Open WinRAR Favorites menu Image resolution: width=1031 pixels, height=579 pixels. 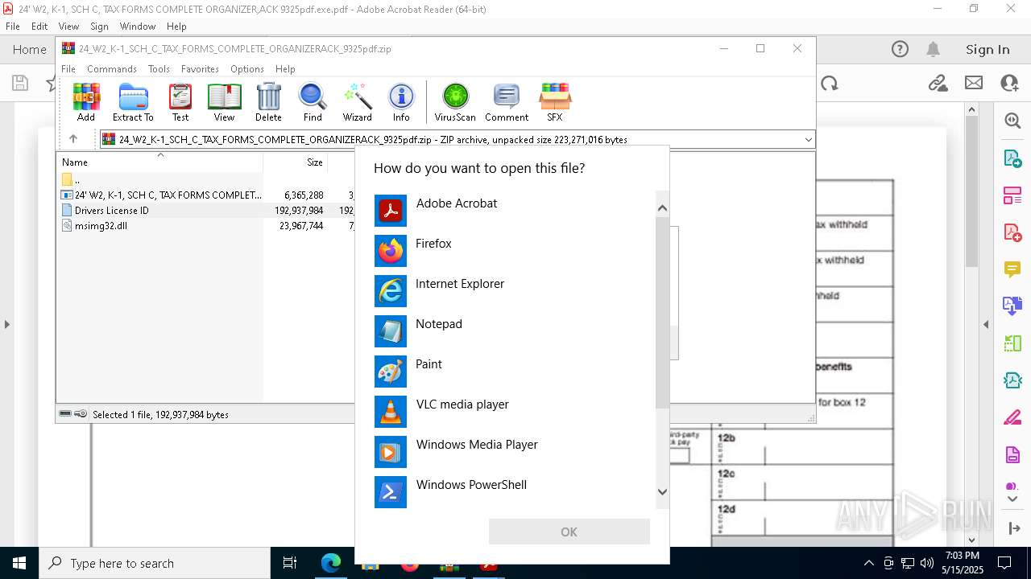(x=200, y=69)
